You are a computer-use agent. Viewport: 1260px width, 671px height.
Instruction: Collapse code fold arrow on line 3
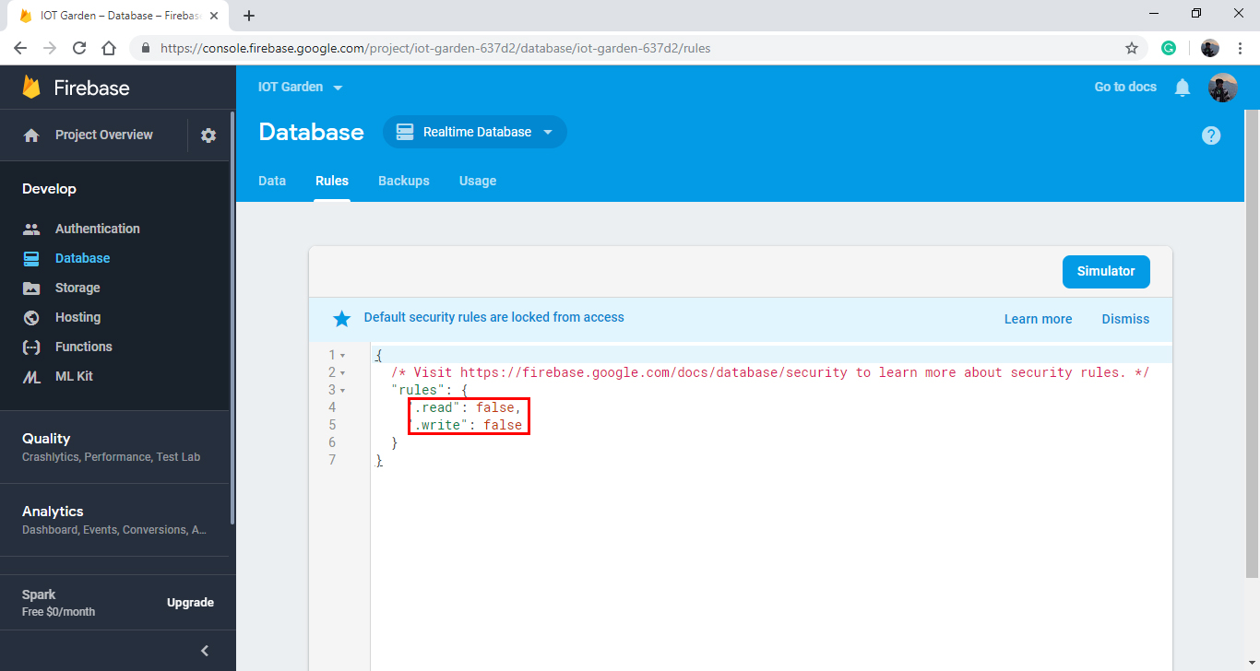343,391
